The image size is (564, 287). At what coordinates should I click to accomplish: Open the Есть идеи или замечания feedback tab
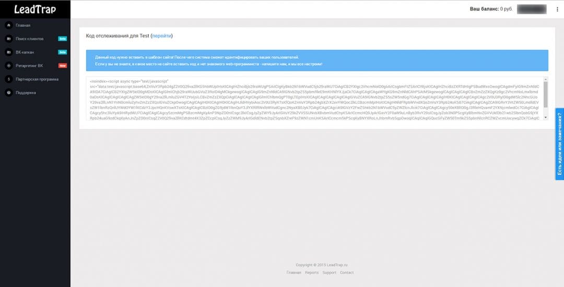click(559, 144)
